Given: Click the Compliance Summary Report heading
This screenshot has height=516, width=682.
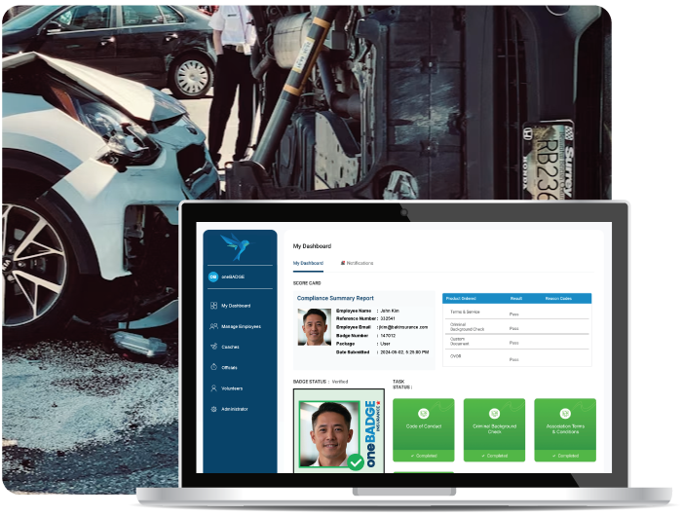Looking at the screenshot, I should pos(335,298).
